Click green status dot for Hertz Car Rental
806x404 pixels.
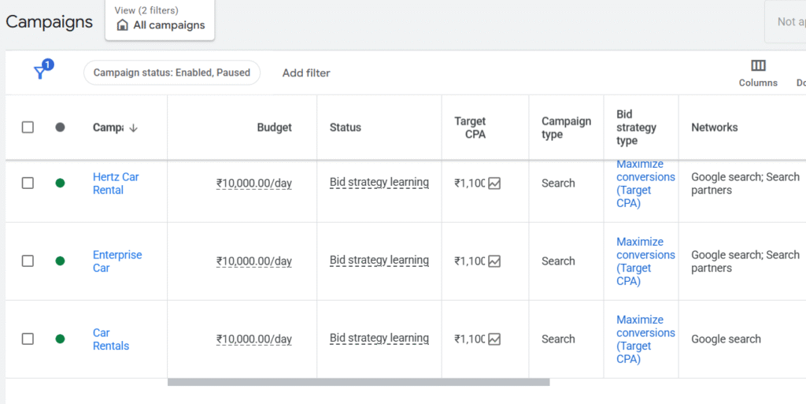(x=60, y=183)
